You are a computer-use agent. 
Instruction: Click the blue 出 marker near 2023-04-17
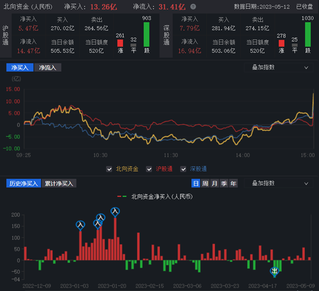(274, 271)
